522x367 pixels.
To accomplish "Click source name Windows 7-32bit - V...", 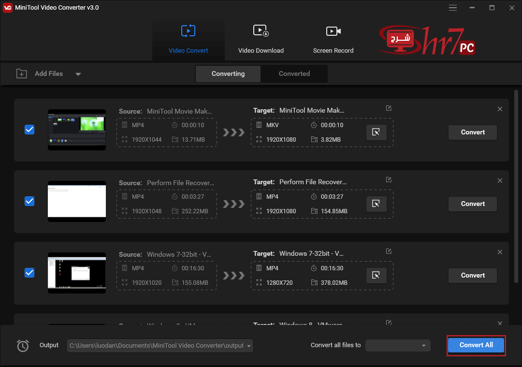I will pos(179,254).
